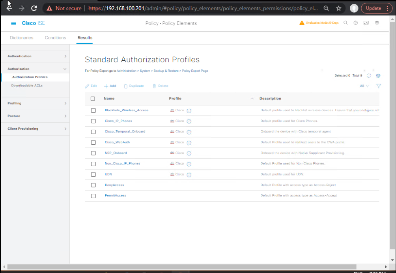Open table column settings gear icon
Viewport: 396px width, 273px height.
(378, 75)
